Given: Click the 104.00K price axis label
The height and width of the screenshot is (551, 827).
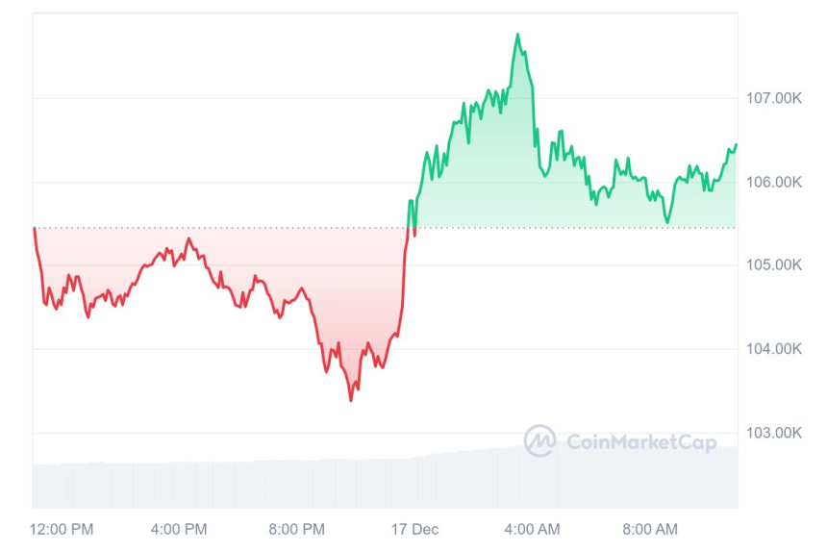Looking at the screenshot, I should pyautogui.click(x=774, y=349).
